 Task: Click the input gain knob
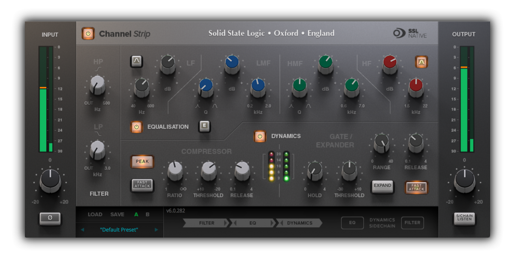[x=50, y=180]
